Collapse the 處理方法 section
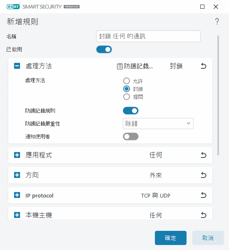The height and width of the screenshot is (250, 229). coord(17,66)
